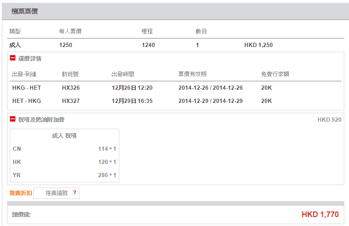Click the 成人 passenger type row
349x226 pixels.
(x=15, y=45)
